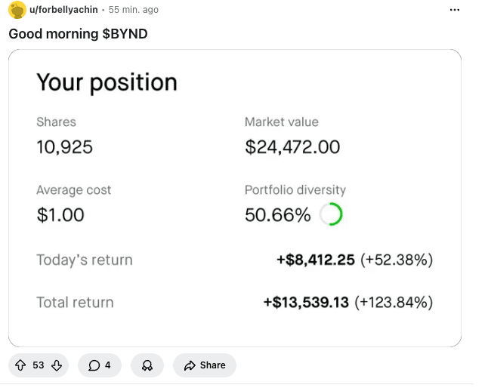The width and height of the screenshot is (488, 388).
Task: Click Total return +$13,539.13 figure
Action: [x=306, y=302]
